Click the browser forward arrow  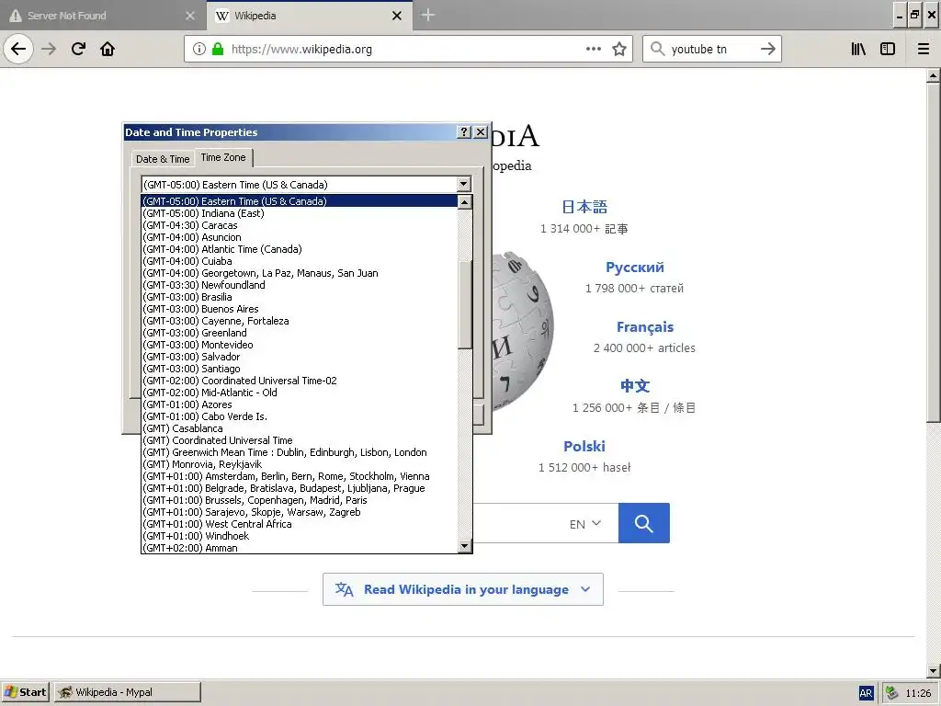click(49, 49)
